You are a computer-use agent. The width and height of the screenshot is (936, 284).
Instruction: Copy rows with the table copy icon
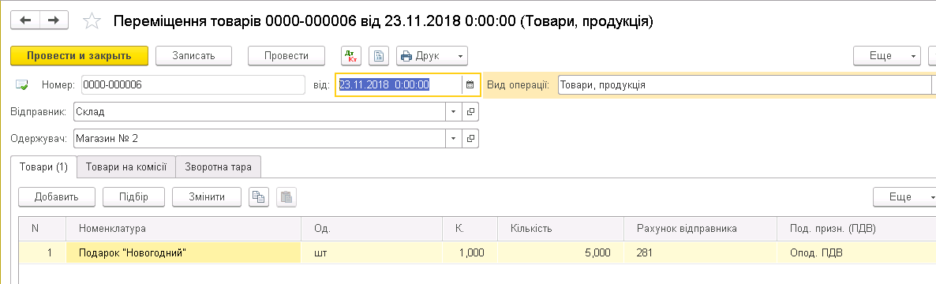pos(259,197)
